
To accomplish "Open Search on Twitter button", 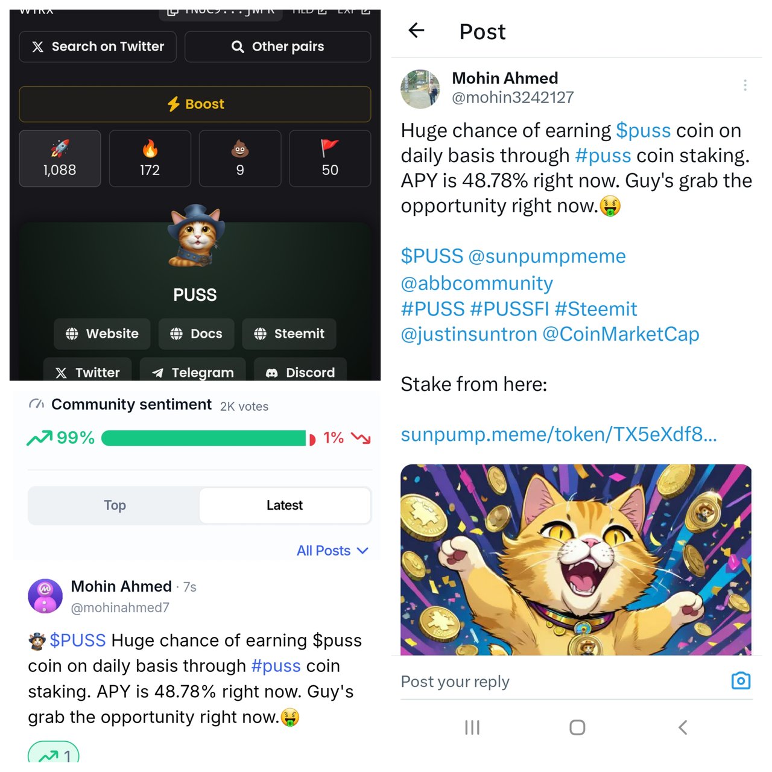I will [x=98, y=46].
